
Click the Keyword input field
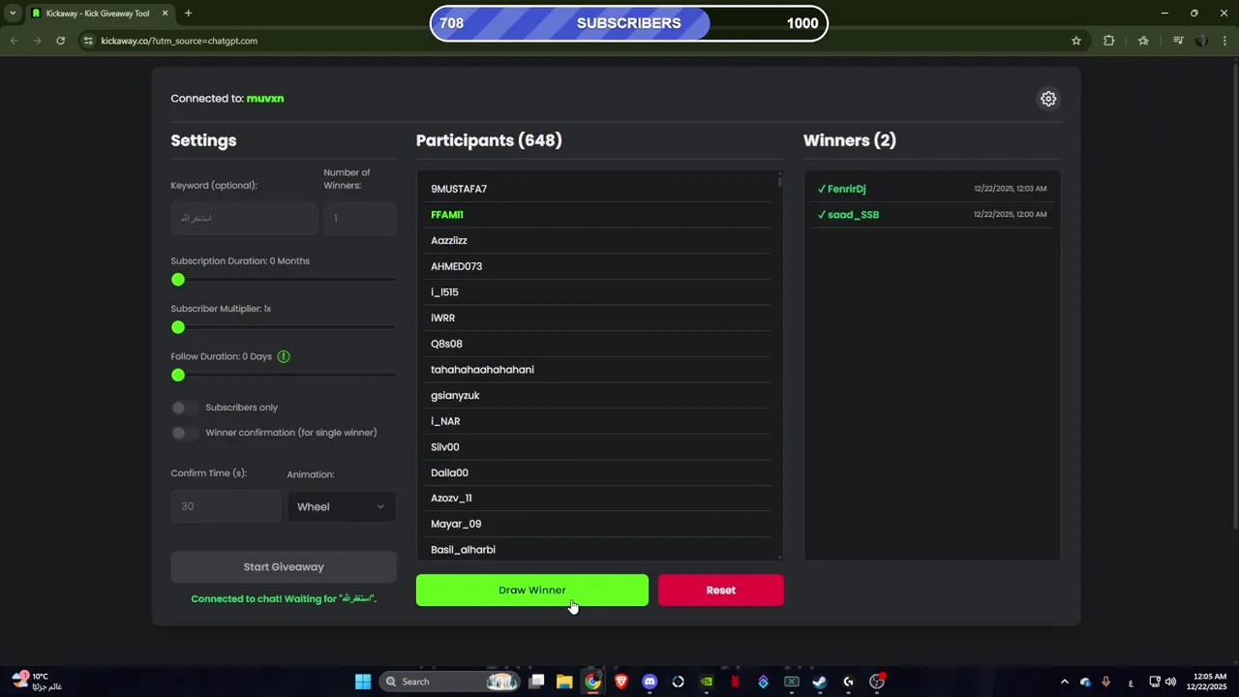pyautogui.click(x=244, y=218)
